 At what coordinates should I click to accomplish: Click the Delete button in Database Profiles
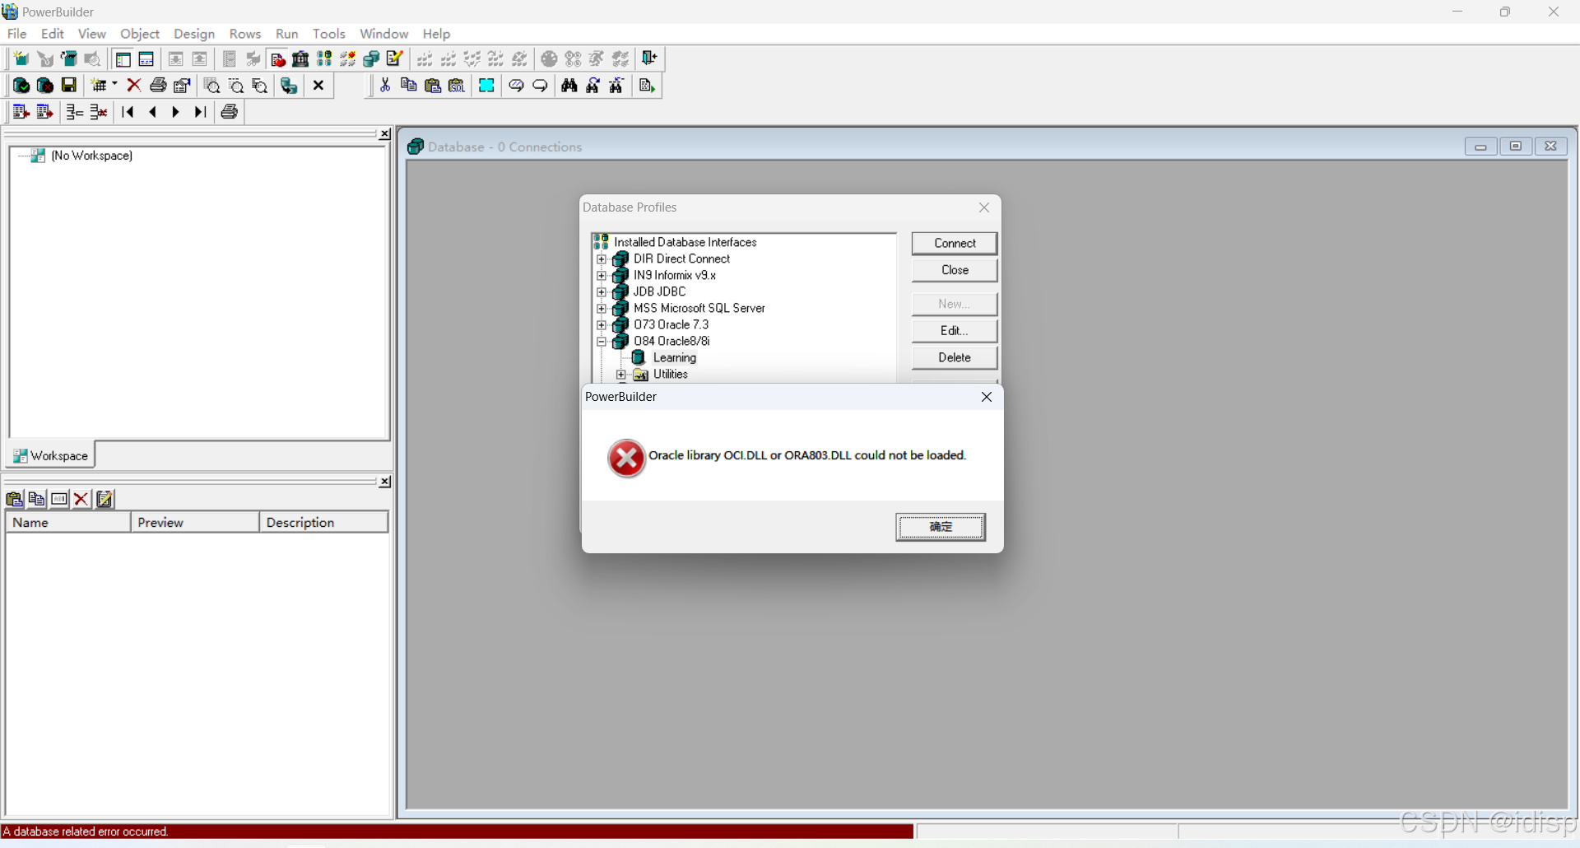(x=955, y=357)
